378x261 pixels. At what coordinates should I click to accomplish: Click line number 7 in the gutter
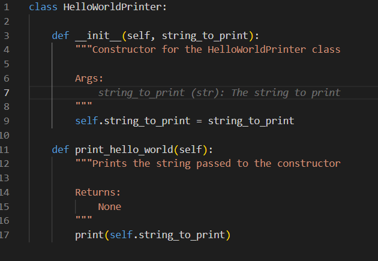point(6,92)
